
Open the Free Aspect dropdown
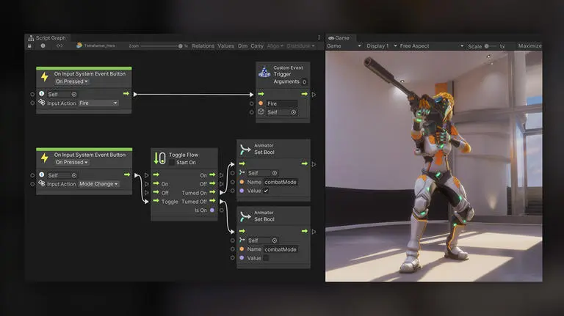point(432,46)
